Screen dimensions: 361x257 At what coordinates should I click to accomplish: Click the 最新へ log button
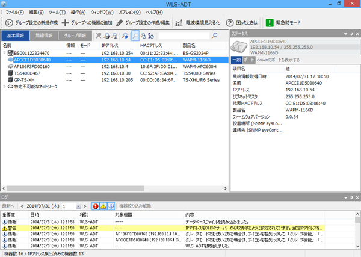(x=11, y=206)
